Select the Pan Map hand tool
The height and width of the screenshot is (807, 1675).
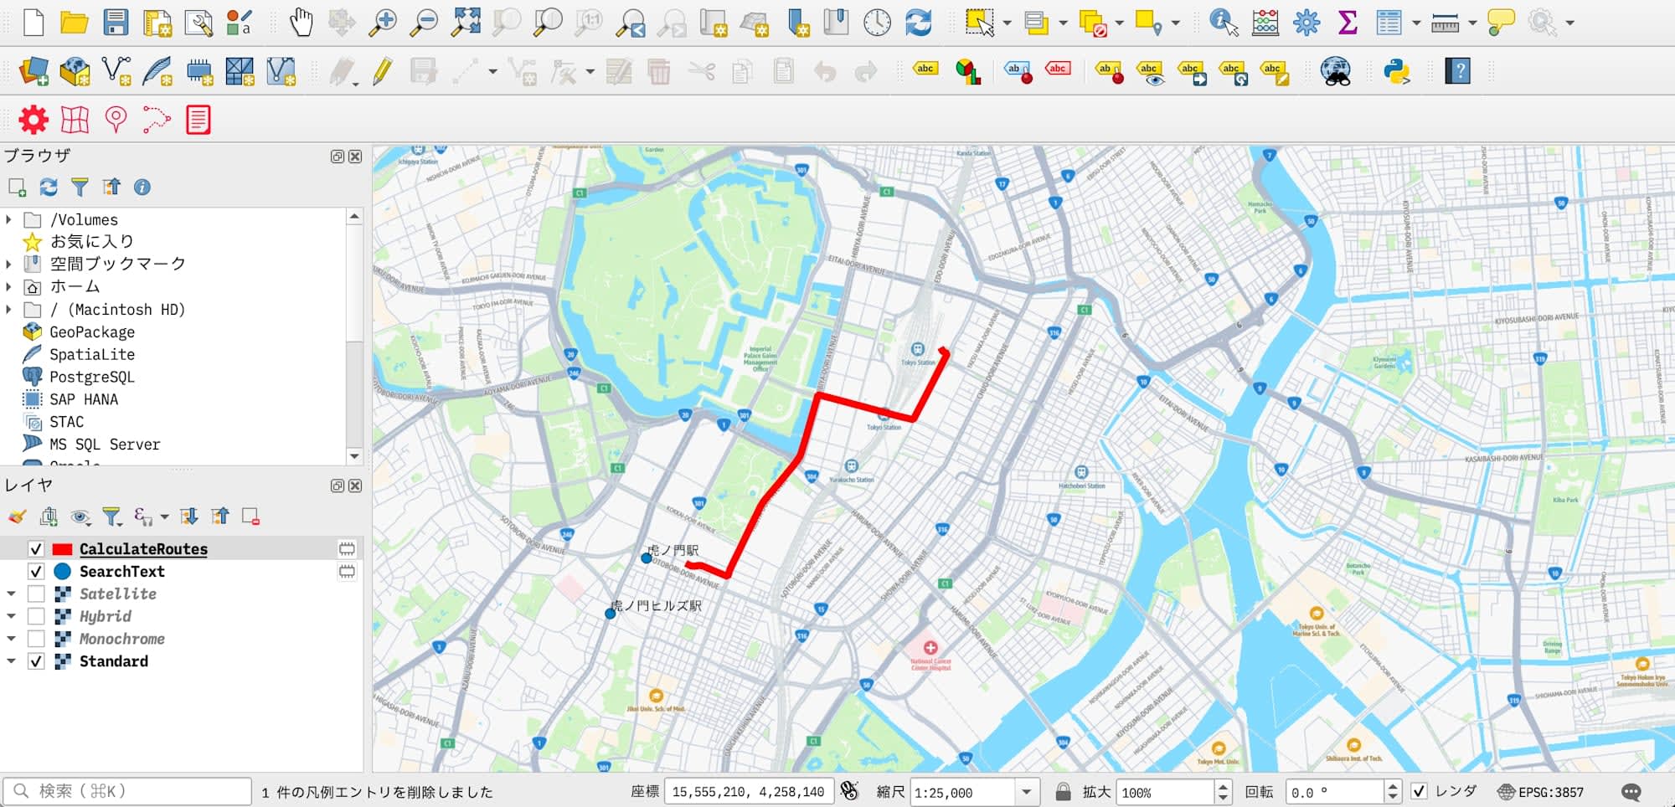[301, 22]
